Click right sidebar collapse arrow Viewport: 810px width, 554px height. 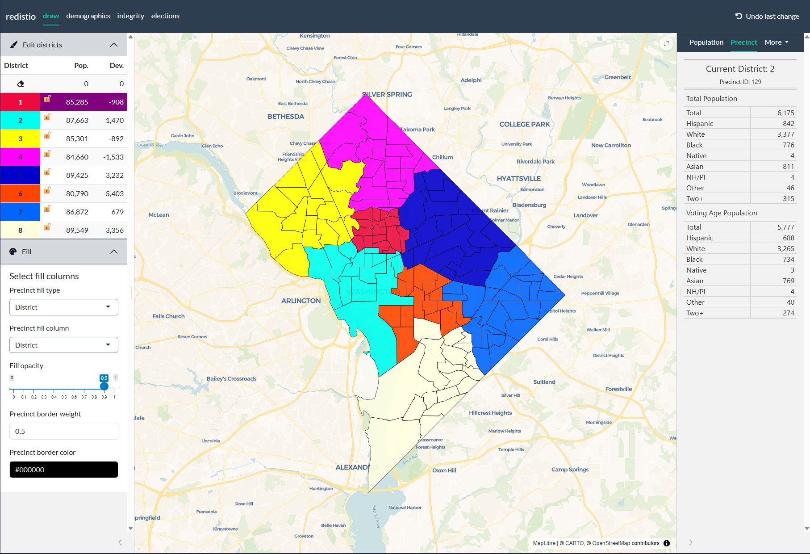pos(690,542)
